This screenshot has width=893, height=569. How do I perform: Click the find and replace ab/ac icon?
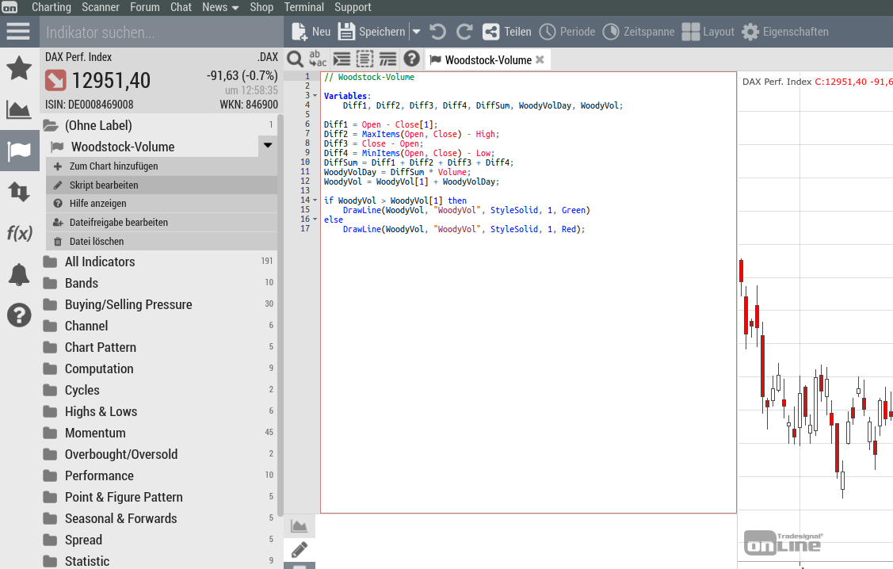click(318, 59)
